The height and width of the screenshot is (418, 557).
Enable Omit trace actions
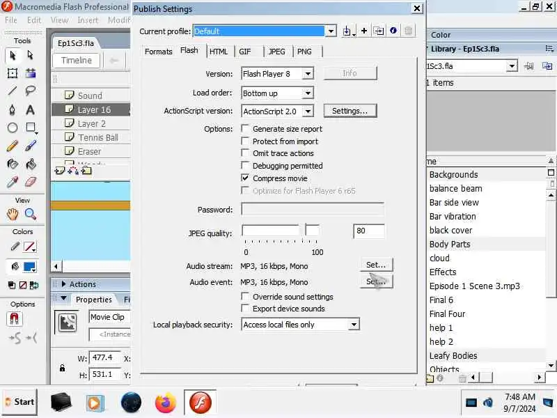pyautogui.click(x=245, y=153)
